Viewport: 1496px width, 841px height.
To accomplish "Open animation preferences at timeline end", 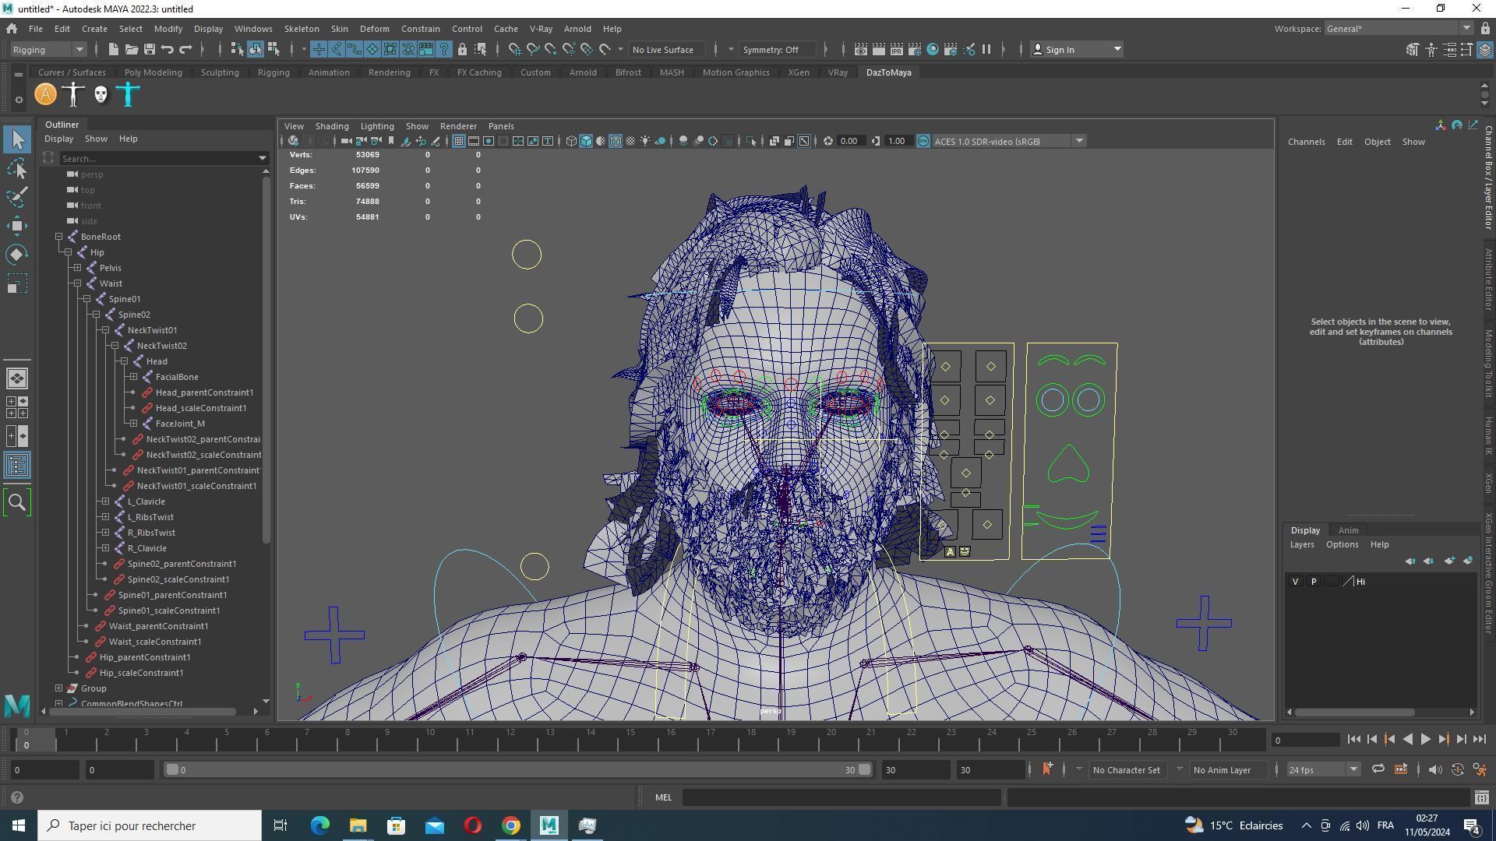I will click(1480, 770).
